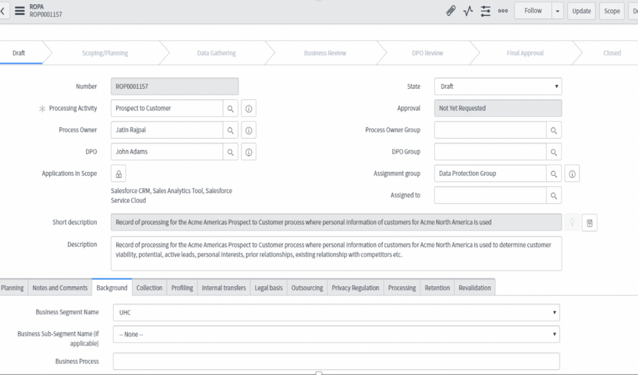Click the Follow button
638x375 pixels.
click(533, 11)
